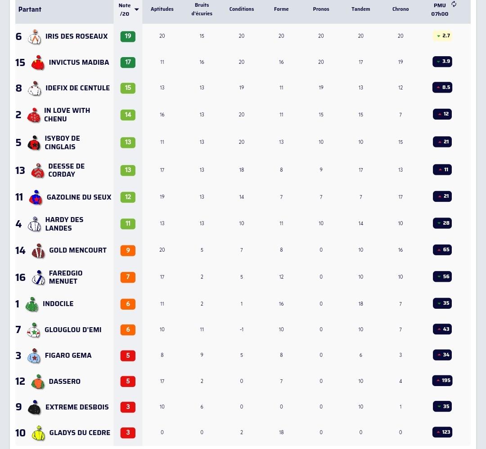Screen dimensions: 486x449
Task: Sort by the Forme column header
Action: tap(281, 9)
